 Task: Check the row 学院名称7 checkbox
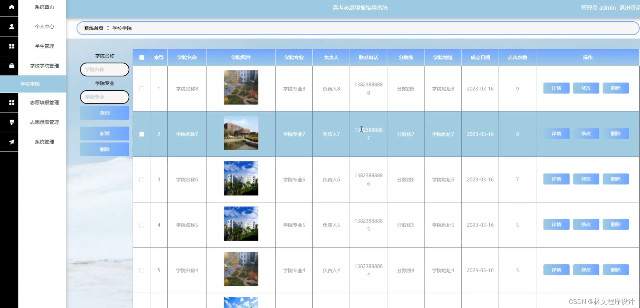pyautogui.click(x=142, y=134)
